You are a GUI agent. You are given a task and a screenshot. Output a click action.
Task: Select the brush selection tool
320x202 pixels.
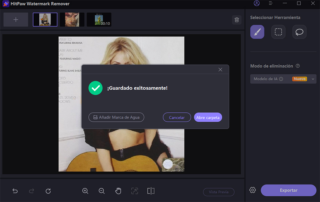(x=257, y=32)
